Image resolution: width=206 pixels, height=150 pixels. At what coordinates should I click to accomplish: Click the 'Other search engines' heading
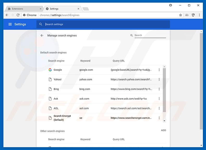tap(52, 131)
